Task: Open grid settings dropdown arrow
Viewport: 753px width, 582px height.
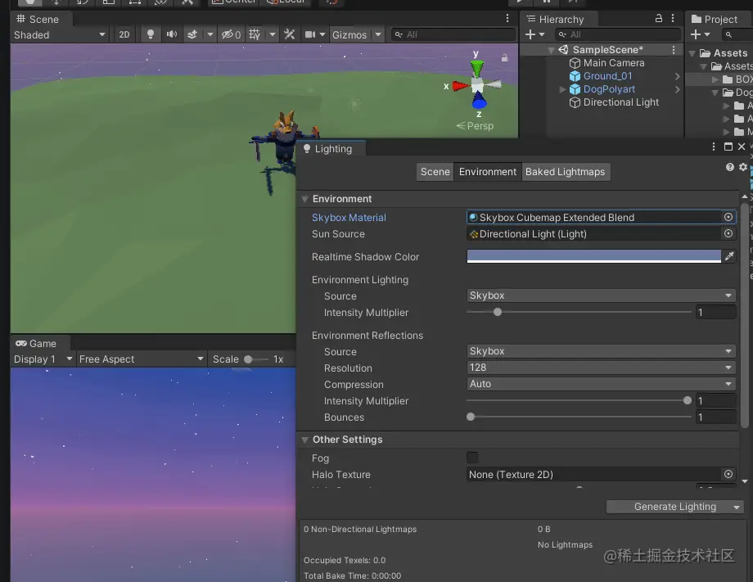Action: tap(273, 34)
